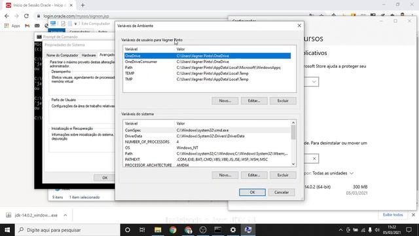The height and width of the screenshot is (236, 419).
Task: Select the OS system variable row
Action: [x=208, y=147]
